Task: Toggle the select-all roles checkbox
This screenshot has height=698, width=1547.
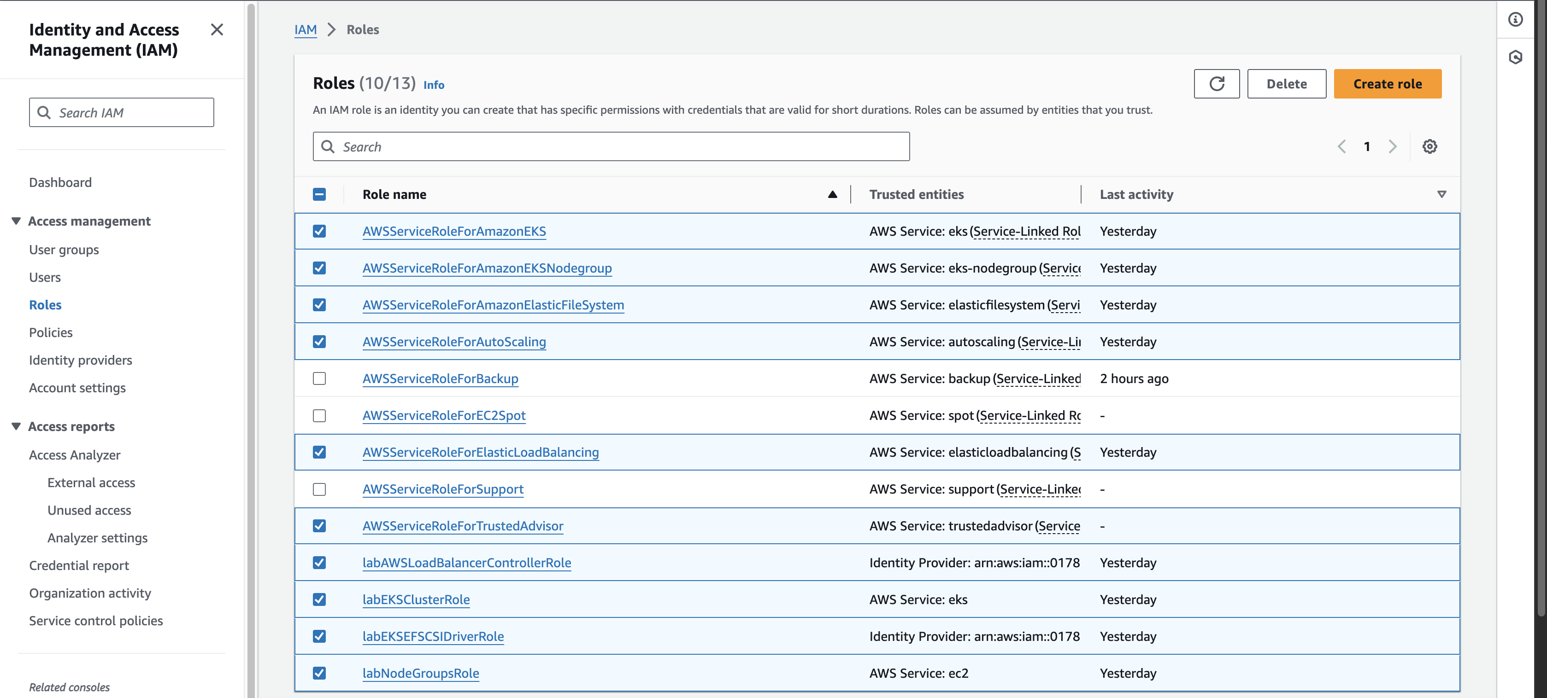Action: click(319, 194)
